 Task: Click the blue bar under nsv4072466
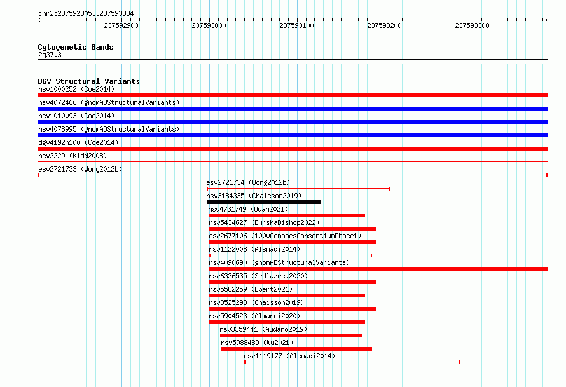293,109
